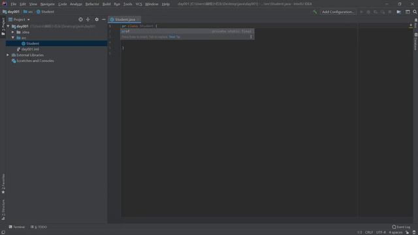
Task: Select the .idea folder in project tree
Action: (x=23, y=32)
